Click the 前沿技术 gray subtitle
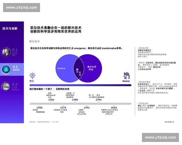This screenshot has width=182, height=145. click(x=35, y=41)
